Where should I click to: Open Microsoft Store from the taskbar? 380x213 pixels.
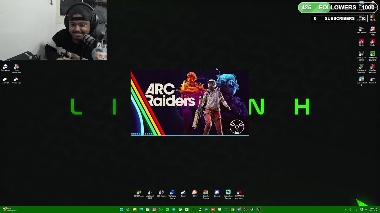[x=148, y=209]
